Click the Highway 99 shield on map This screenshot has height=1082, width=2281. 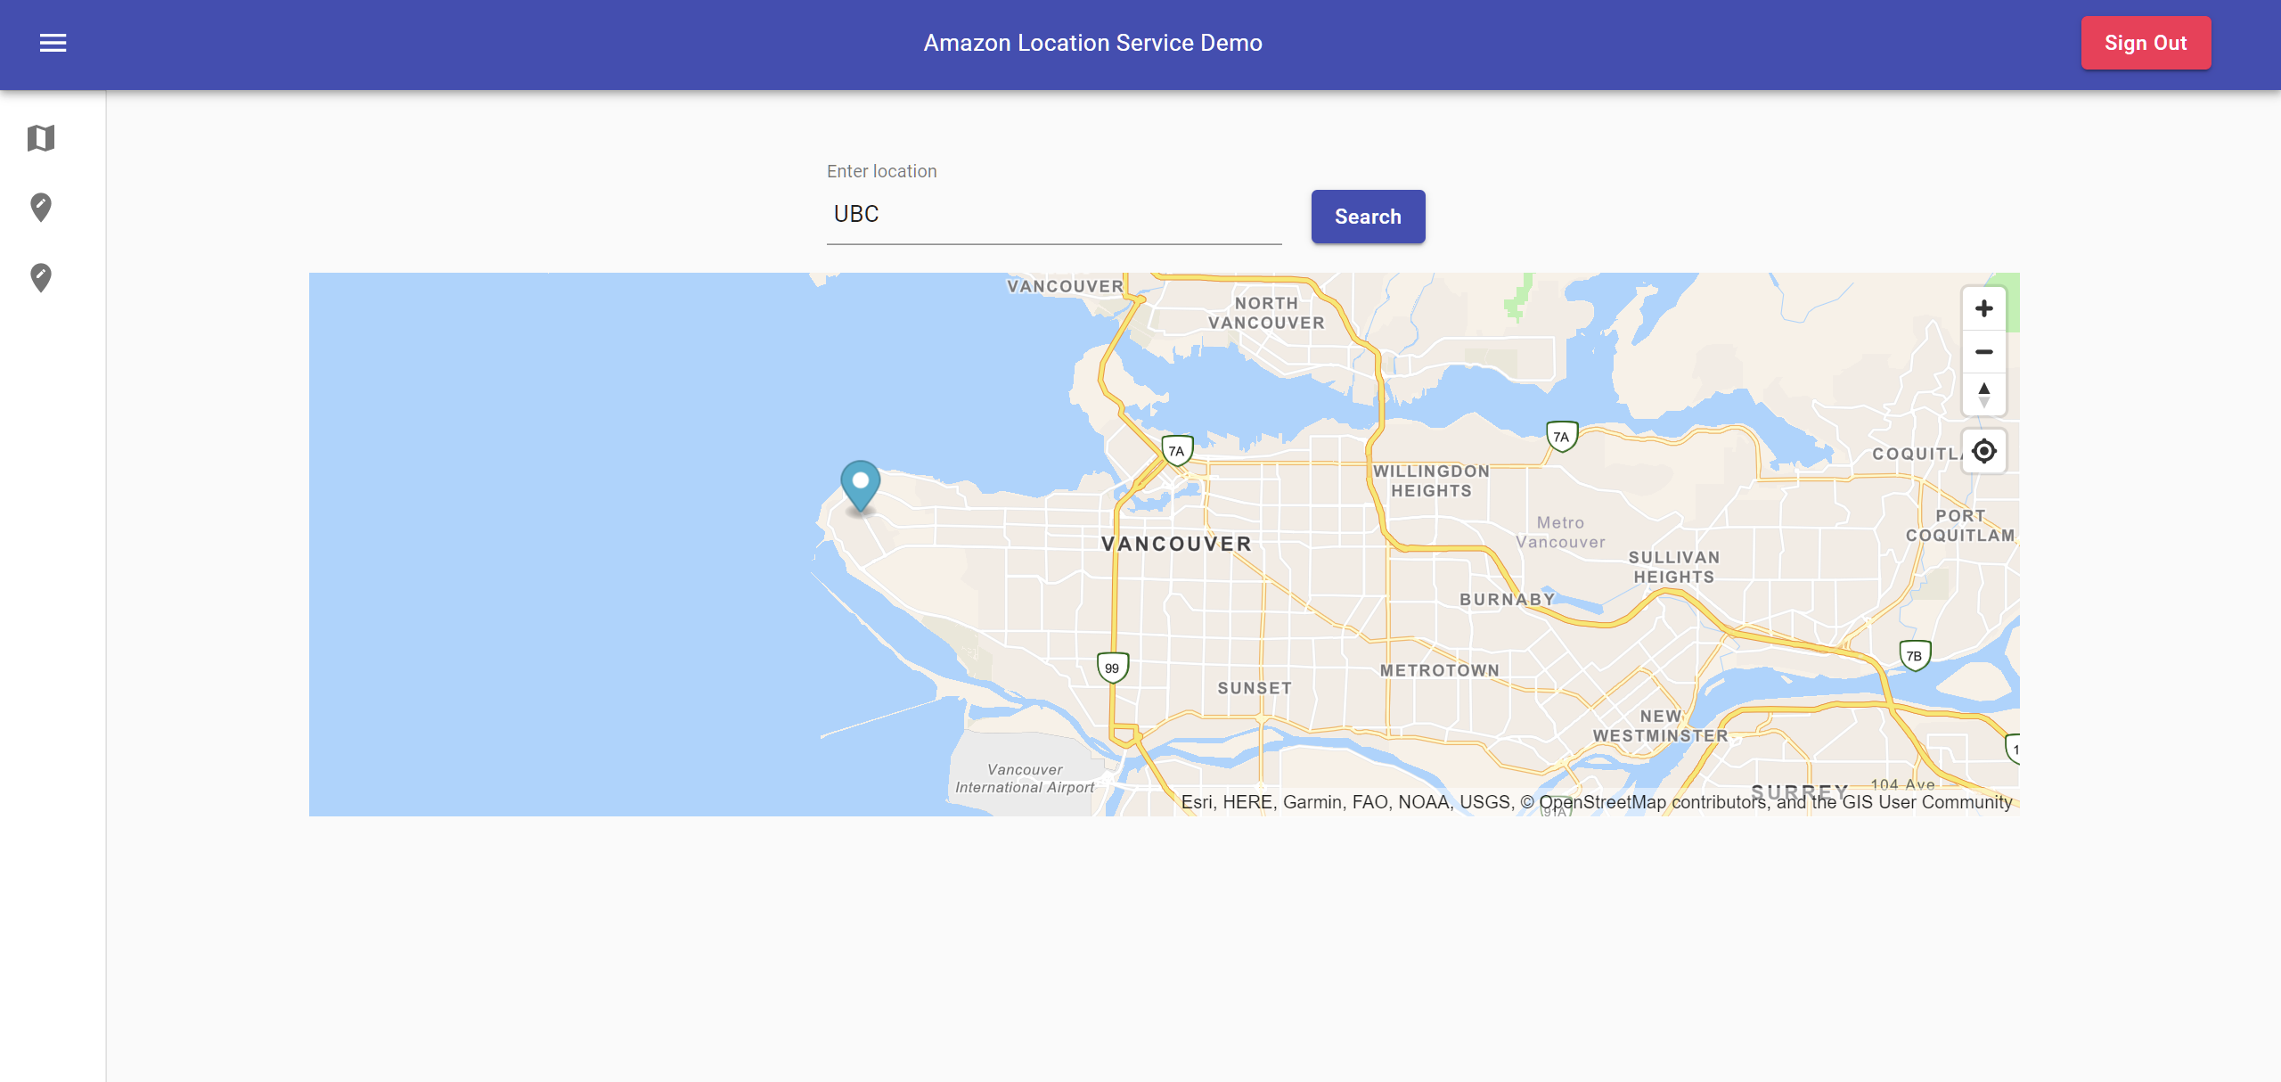[x=1112, y=668]
